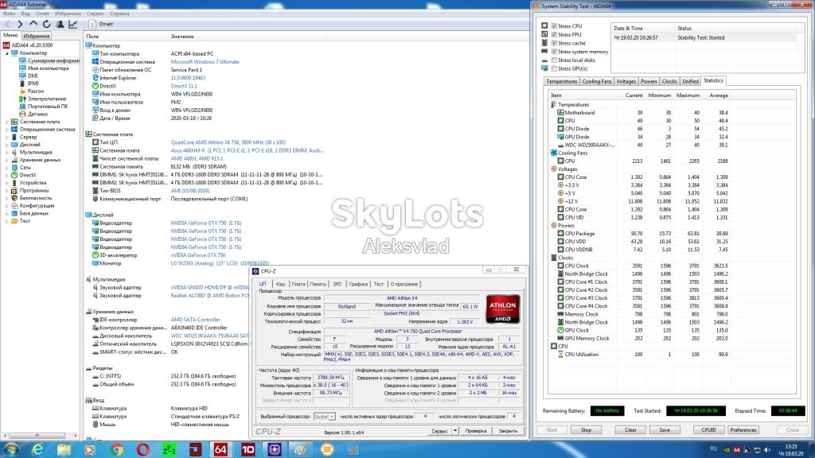Image resolution: width=815 pixels, height=458 pixels.
Task: Open Opera browser from the taskbar
Action: [x=143, y=450]
